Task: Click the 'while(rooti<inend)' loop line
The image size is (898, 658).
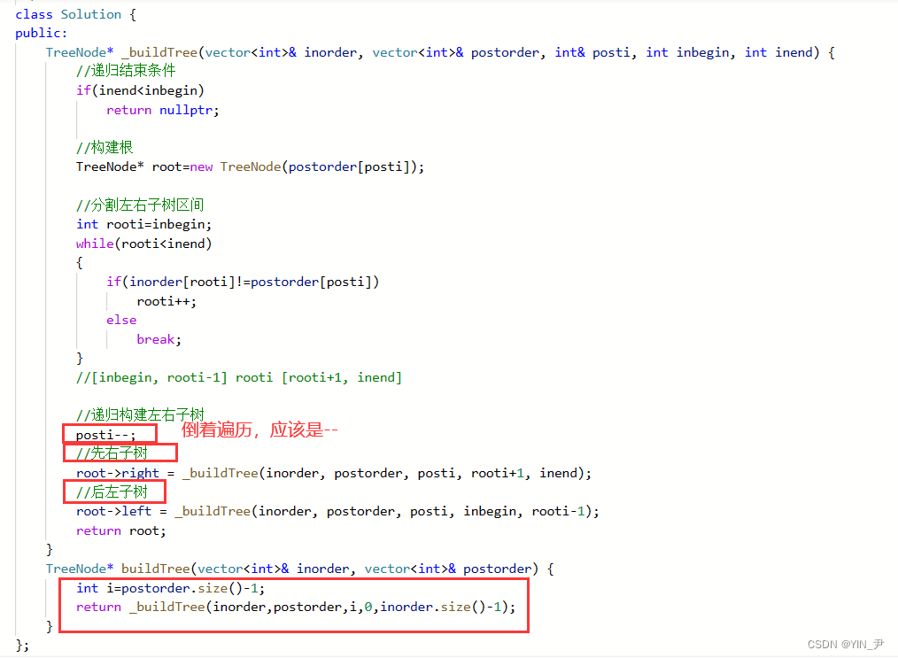Action: point(143,244)
